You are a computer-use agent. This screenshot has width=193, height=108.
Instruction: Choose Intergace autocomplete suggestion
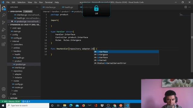point(126,55)
